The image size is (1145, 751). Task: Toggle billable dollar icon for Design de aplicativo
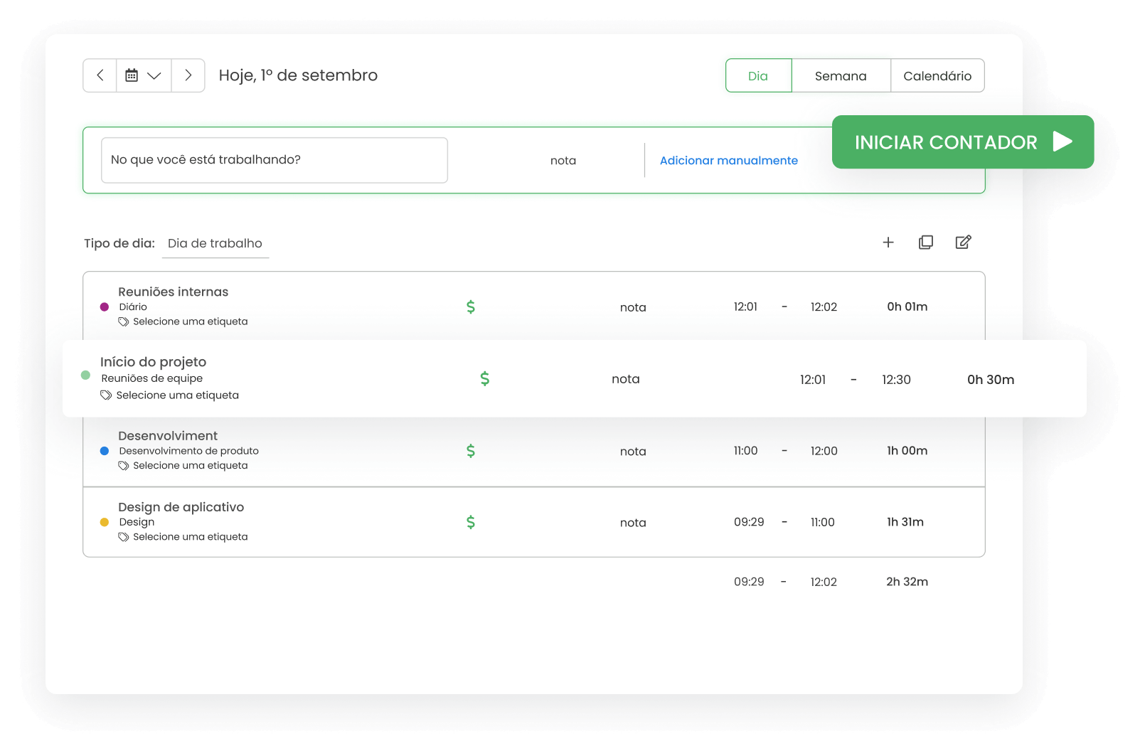(470, 523)
